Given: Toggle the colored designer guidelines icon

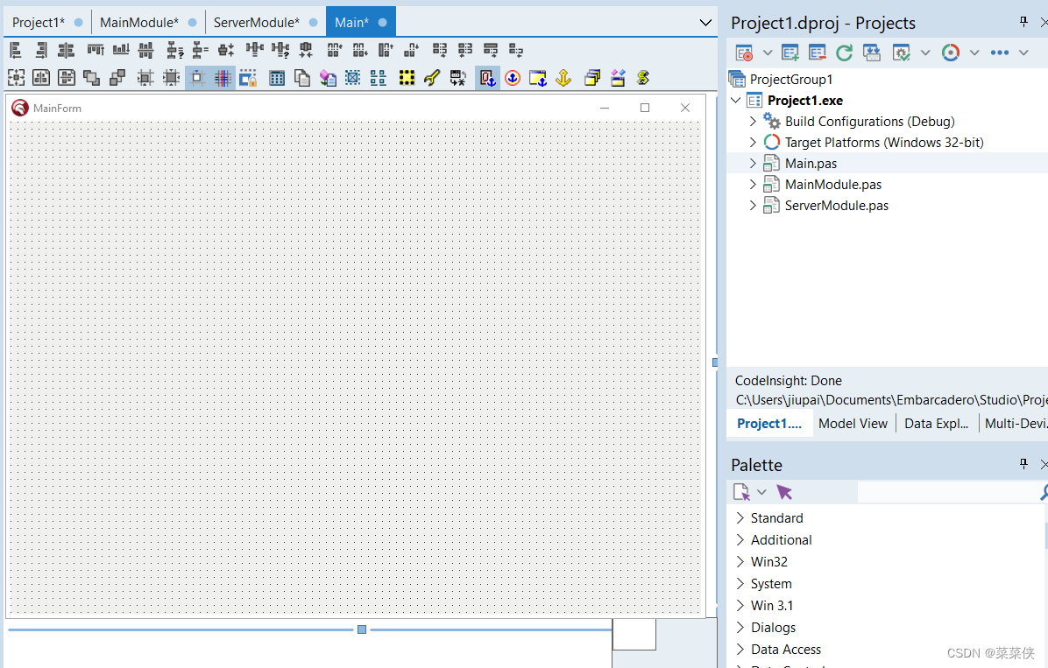Looking at the screenshot, I should 223,78.
